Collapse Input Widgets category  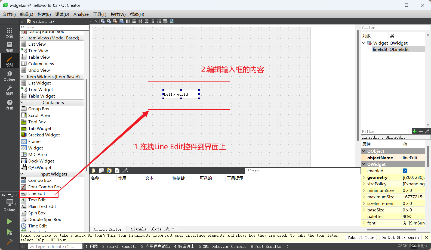point(22,174)
